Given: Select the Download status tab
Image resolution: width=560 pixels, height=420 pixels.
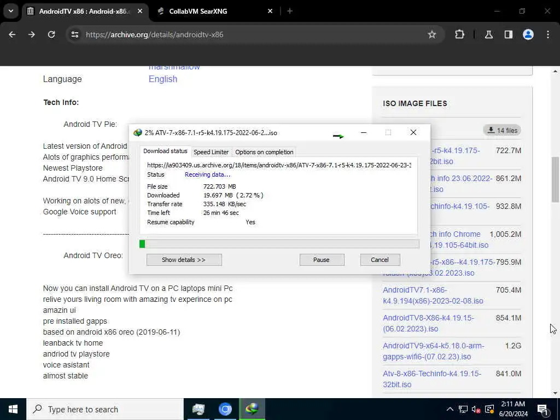Looking at the screenshot, I should pos(165,151).
